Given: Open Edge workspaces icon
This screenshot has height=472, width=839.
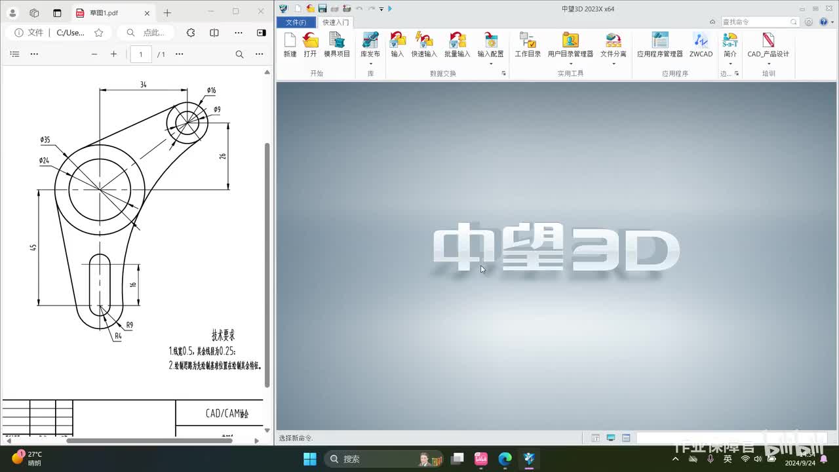Looking at the screenshot, I should [35, 13].
